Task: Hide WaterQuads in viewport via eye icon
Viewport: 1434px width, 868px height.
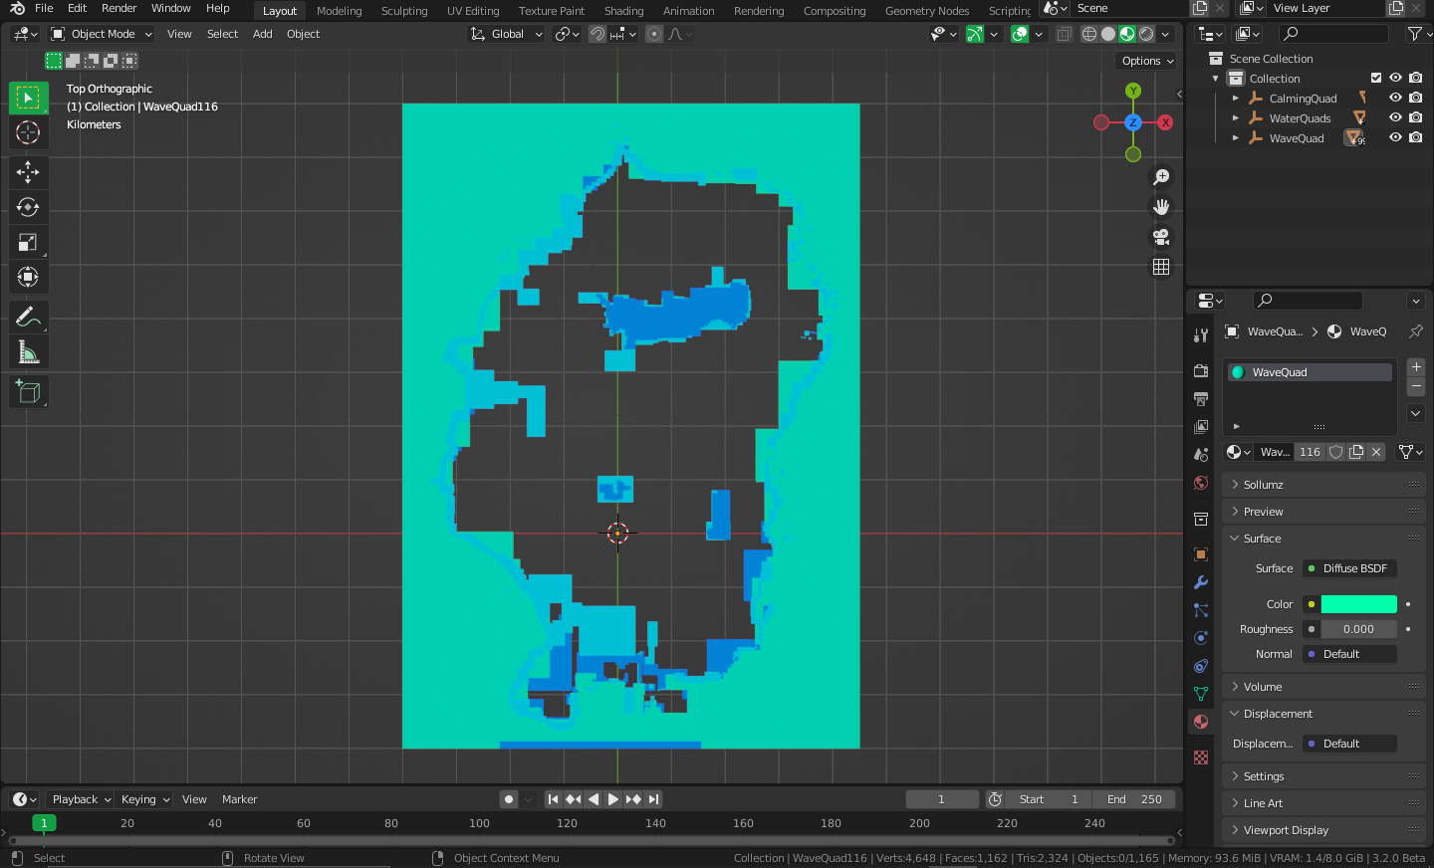Action: (x=1395, y=117)
